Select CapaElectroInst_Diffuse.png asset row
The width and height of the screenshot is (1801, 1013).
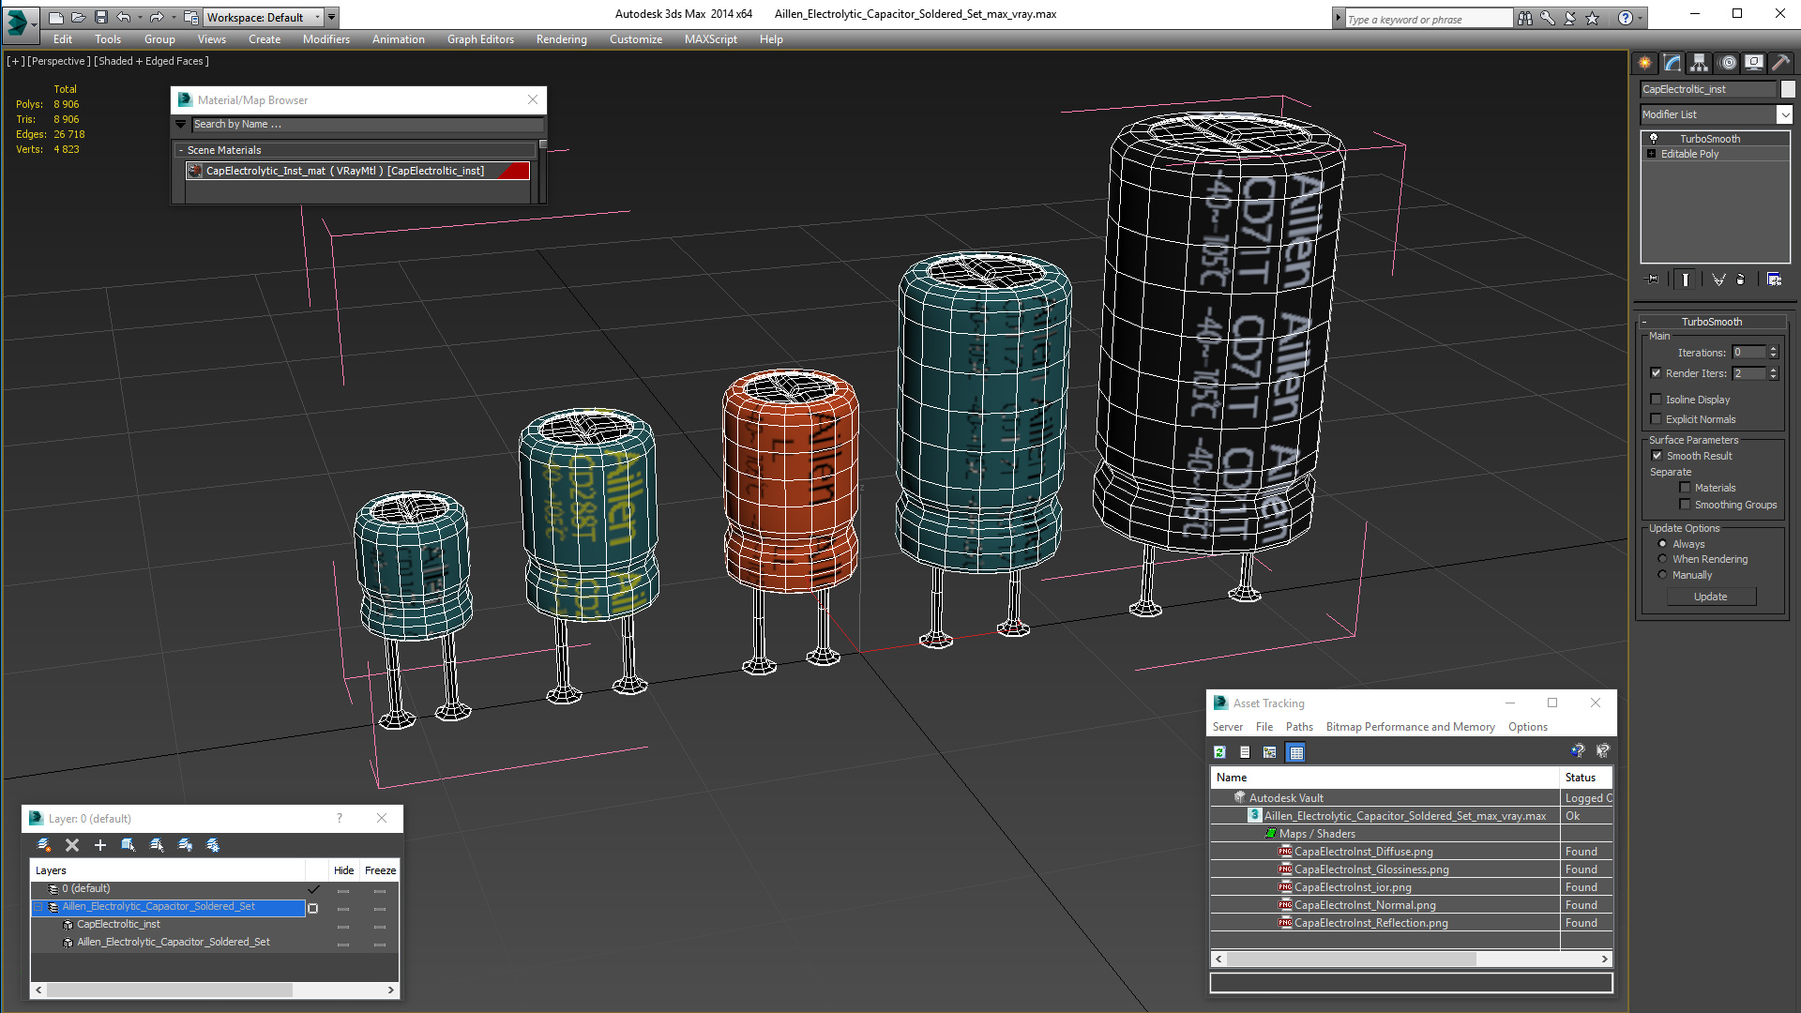pyautogui.click(x=1411, y=852)
